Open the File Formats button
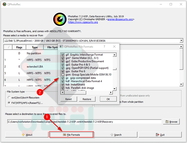187x143 pixels. pyautogui.click(x=71, y=135)
